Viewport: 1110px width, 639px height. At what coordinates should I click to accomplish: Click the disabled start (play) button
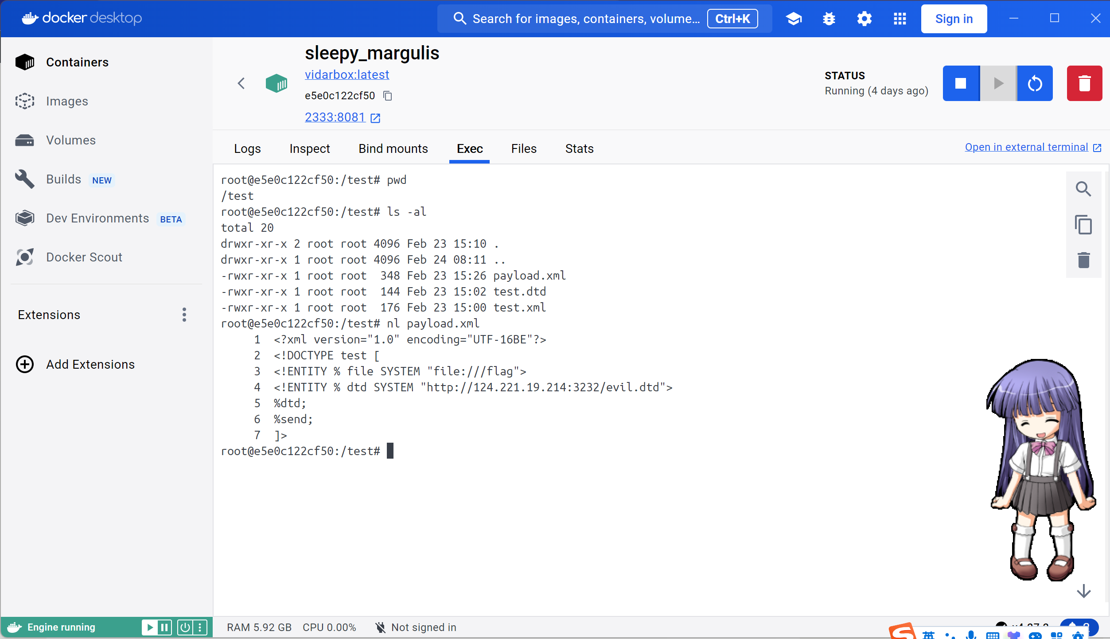(x=998, y=83)
